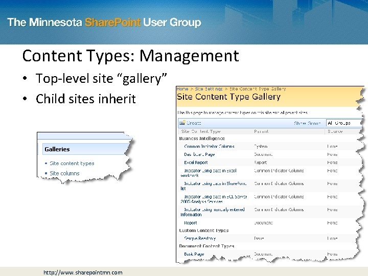This screenshot has width=368, height=276.
Task: Click the Business Intelligence group heading
Action: pos(202,139)
